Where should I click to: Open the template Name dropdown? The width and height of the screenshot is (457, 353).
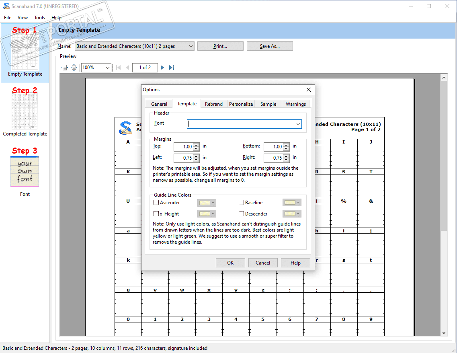[x=191, y=46]
